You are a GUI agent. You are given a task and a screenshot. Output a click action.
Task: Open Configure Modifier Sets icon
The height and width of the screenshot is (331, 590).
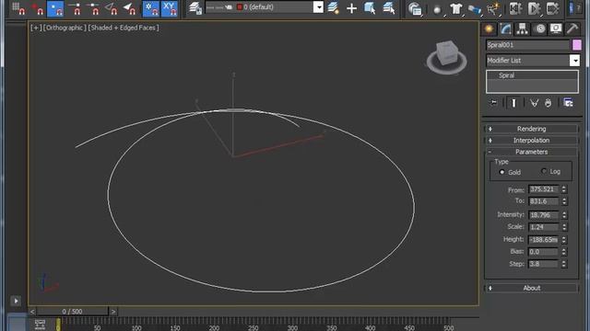(x=568, y=102)
